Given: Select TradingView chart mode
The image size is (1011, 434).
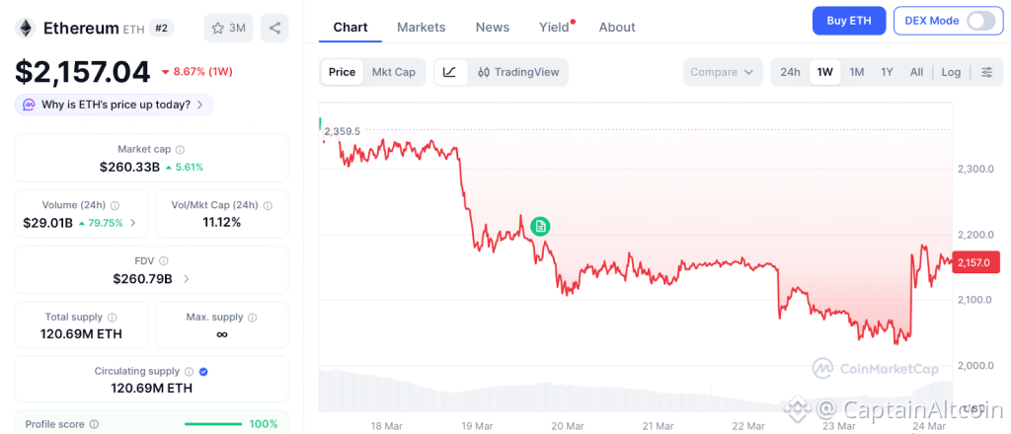Looking at the screenshot, I should click(517, 72).
